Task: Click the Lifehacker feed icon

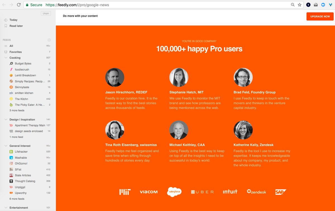Action: pyautogui.click(x=11, y=152)
